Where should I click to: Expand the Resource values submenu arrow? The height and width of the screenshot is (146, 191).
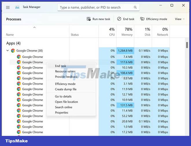pos(92,71)
